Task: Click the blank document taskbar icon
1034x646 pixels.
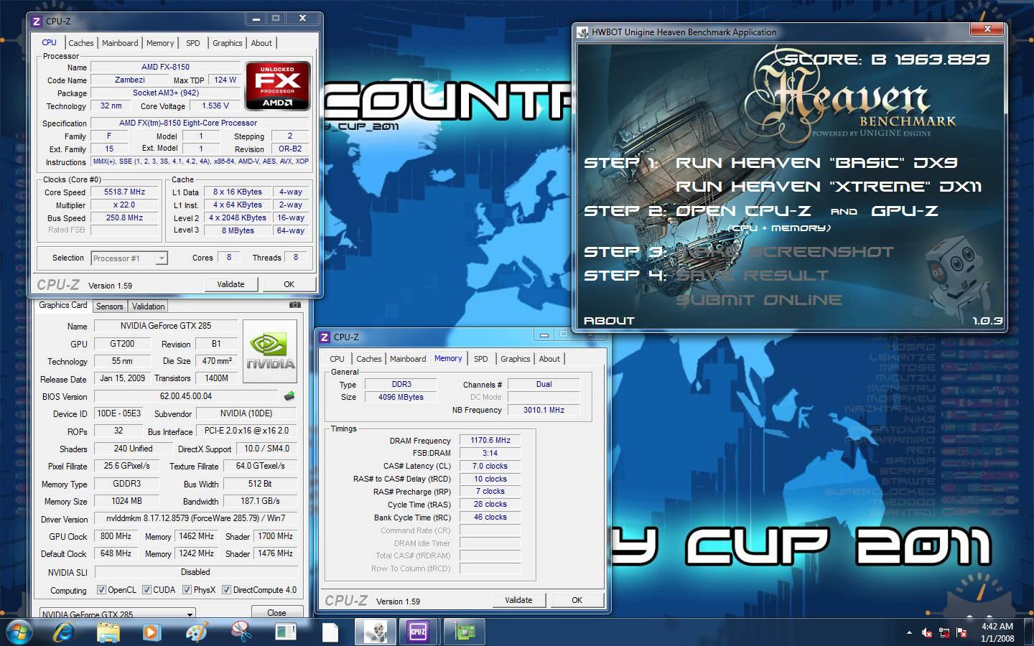Action: (330, 632)
